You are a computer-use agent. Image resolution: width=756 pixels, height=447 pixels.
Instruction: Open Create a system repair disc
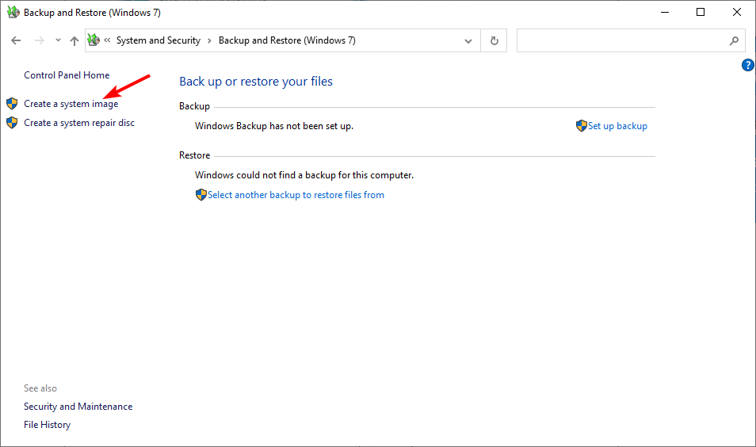point(79,123)
